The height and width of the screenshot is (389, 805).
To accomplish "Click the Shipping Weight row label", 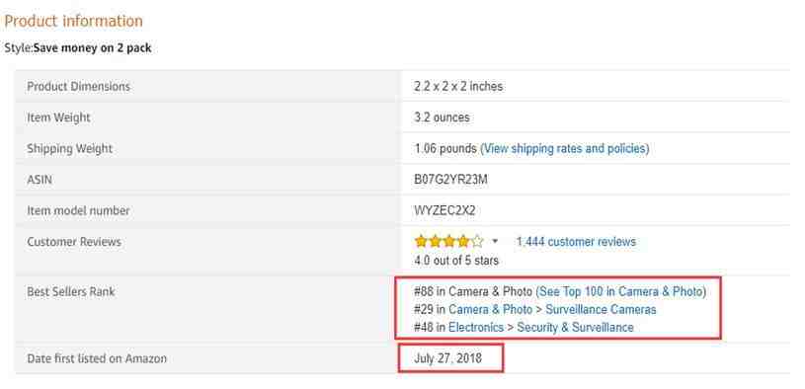I will pos(70,149).
